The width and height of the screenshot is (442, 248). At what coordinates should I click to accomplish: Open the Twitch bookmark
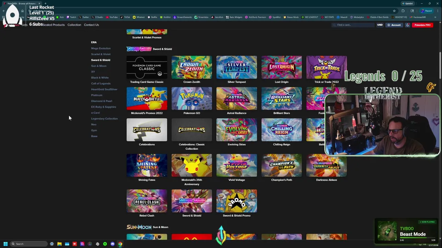pyautogui.click(x=71, y=17)
